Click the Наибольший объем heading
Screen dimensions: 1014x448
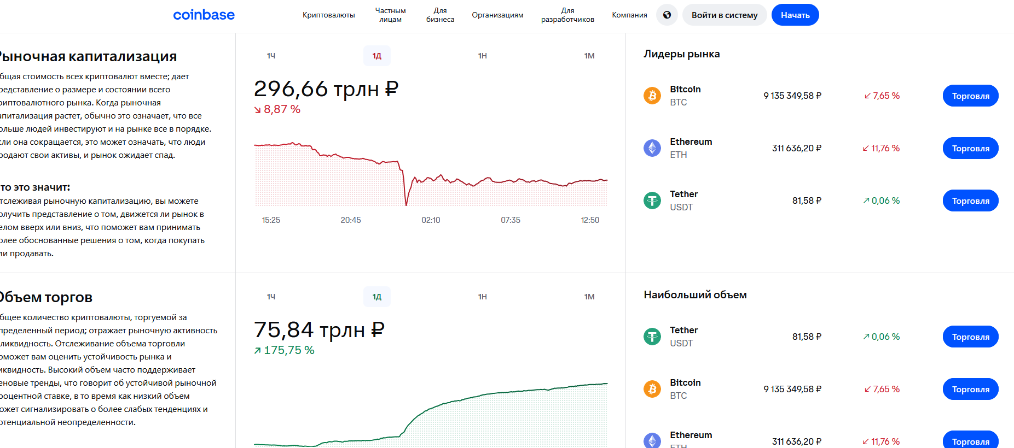point(695,294)
